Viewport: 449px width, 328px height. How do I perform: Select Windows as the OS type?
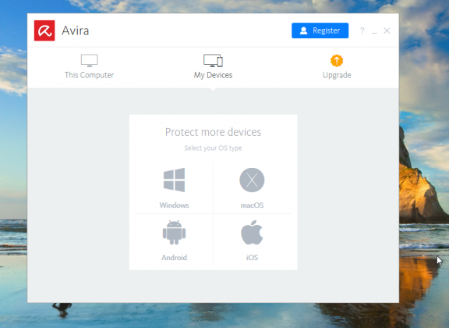click(174, 188)
